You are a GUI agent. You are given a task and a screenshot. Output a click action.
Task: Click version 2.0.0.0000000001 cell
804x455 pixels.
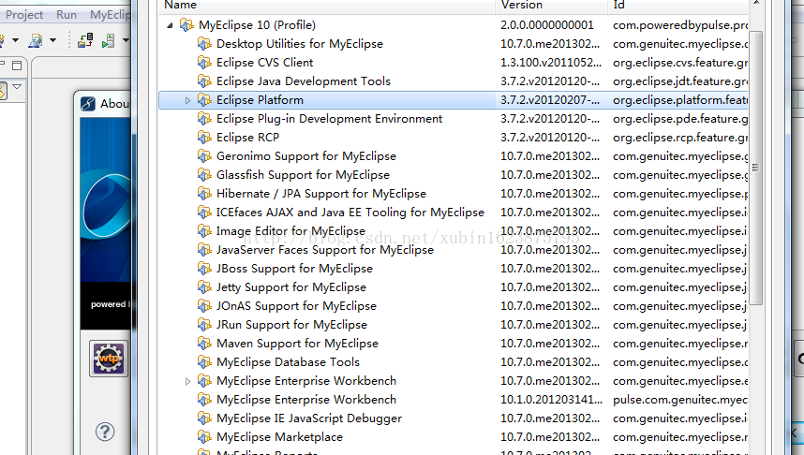(x=547, y=25)
